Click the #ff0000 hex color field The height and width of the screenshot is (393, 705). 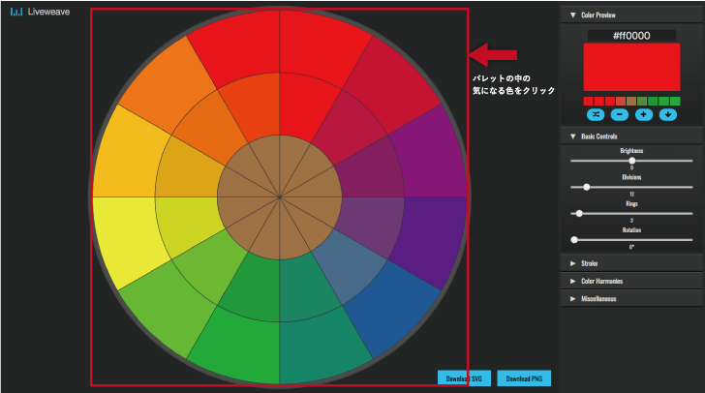pyautogui.click(x=631, y=36)
